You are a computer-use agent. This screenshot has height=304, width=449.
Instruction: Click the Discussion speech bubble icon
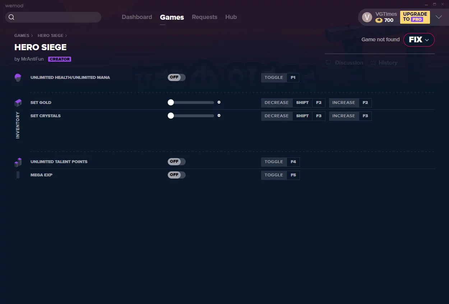[x=328, y=63]
